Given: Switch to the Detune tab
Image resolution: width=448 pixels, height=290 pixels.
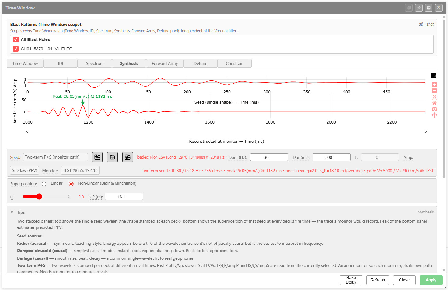Looking at the screenshot, I should (x=201, y=63).
